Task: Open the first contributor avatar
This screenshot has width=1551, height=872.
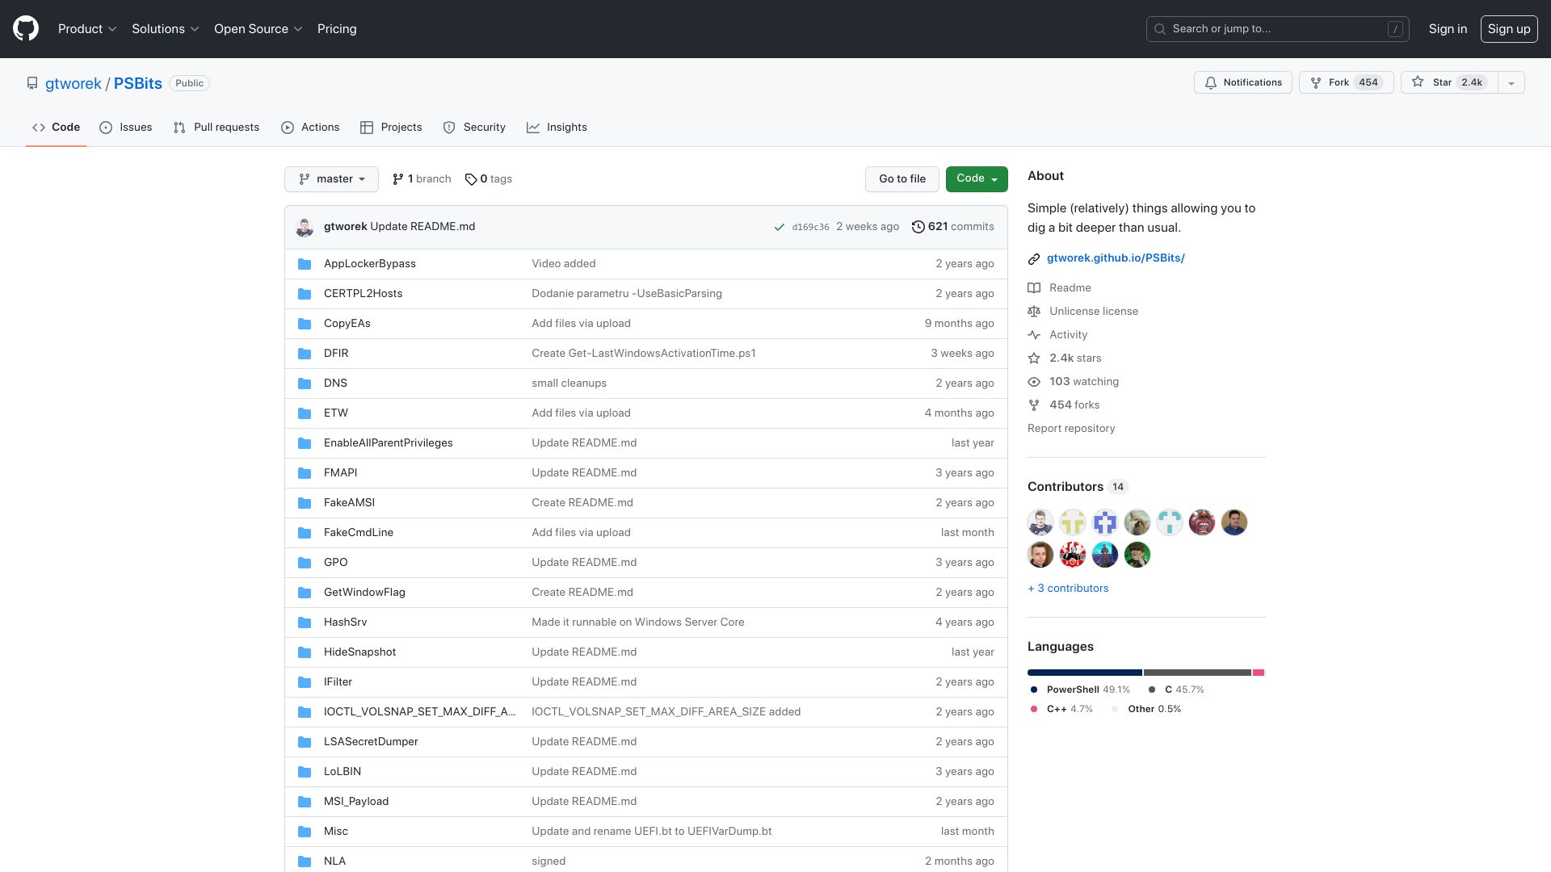Action: tap(1040, 522)
